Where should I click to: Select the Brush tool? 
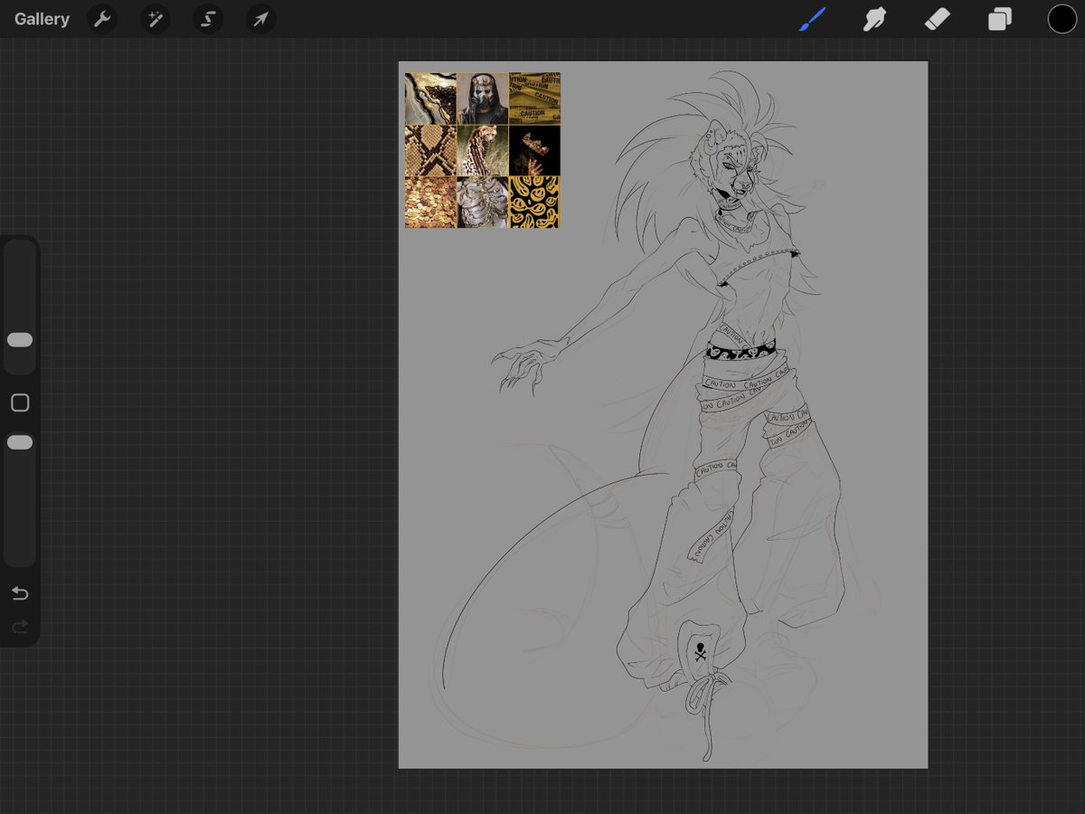coord(813,19)
